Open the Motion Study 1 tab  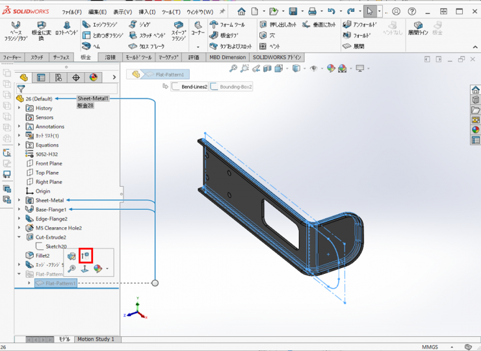click(96, 339)
